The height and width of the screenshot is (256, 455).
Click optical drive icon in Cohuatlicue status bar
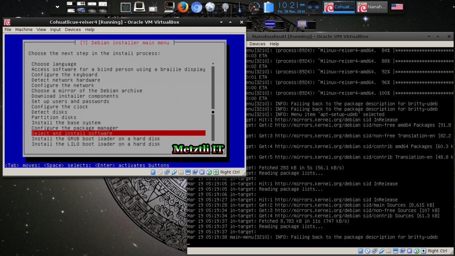pyautogui.click(x=160, y=172)
